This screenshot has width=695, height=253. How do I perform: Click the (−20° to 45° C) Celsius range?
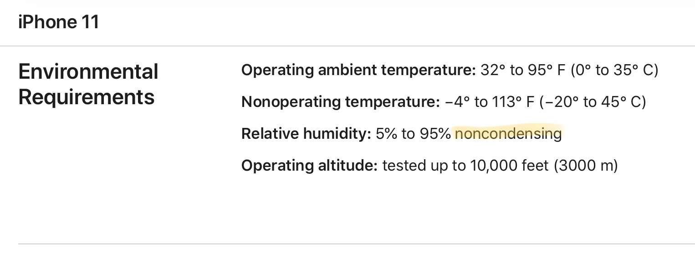[592, 102]
